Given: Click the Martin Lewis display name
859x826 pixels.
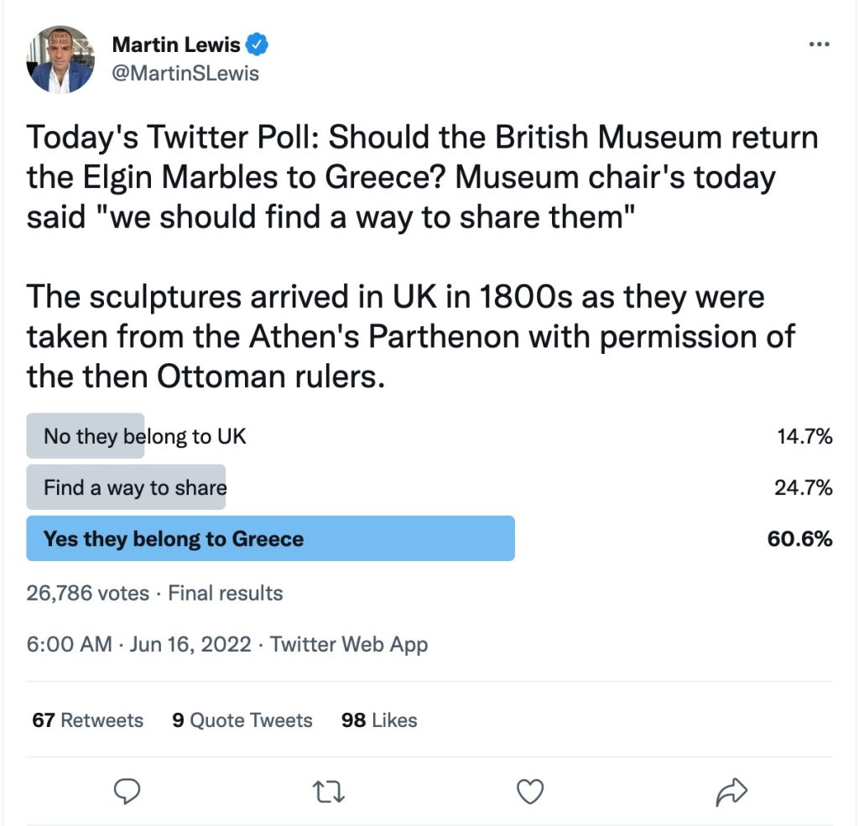Looking at the screenshot, I should [175, 43].
